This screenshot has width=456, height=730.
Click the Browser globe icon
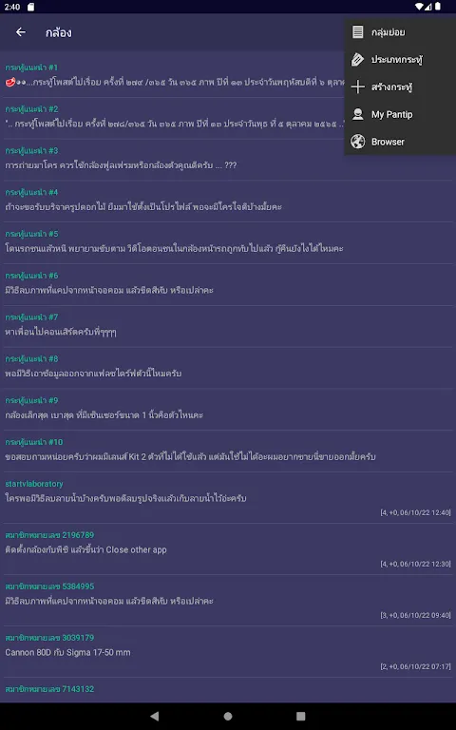(x=357, y=142)
